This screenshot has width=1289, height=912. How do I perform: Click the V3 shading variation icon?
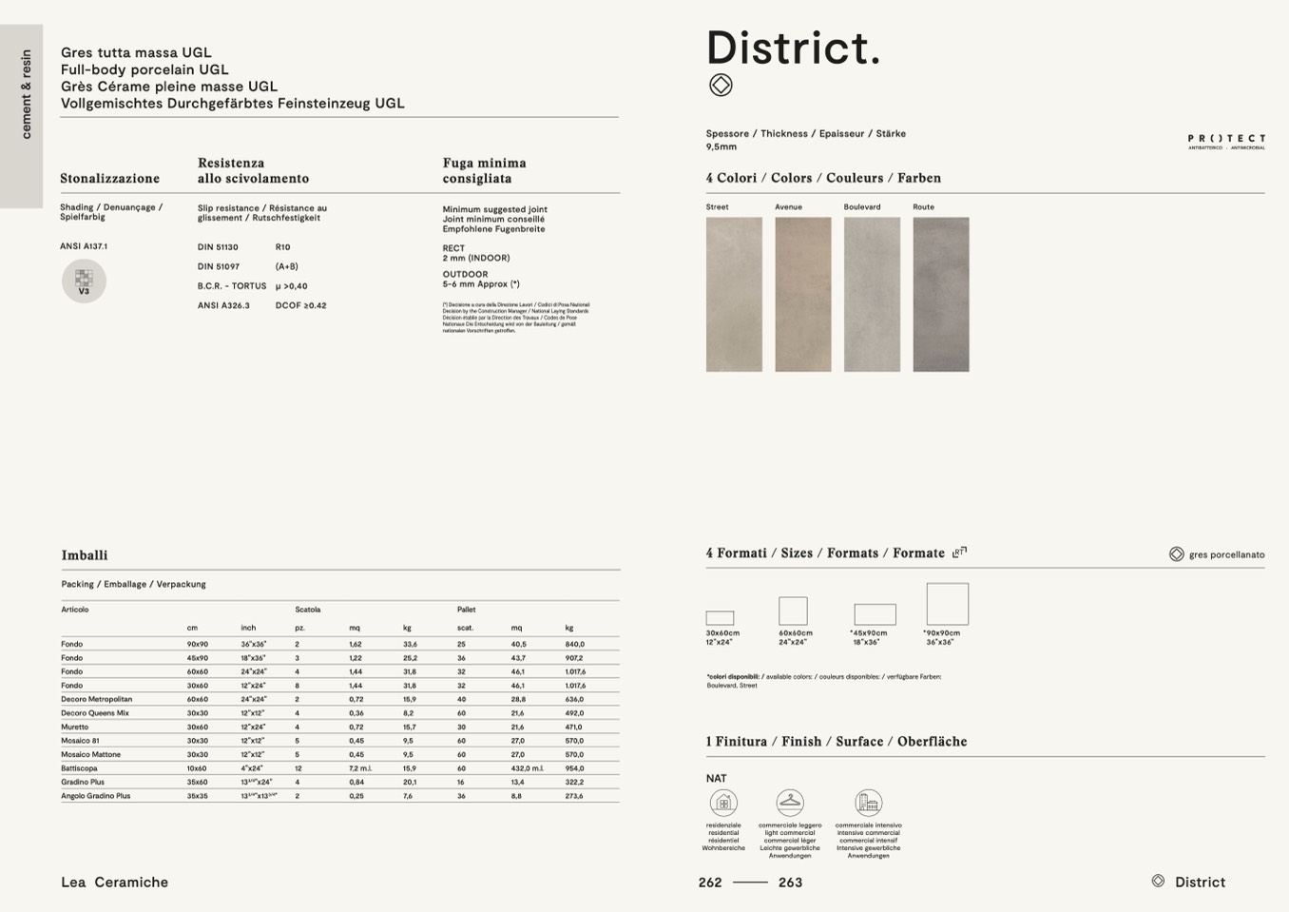point(84,281)
